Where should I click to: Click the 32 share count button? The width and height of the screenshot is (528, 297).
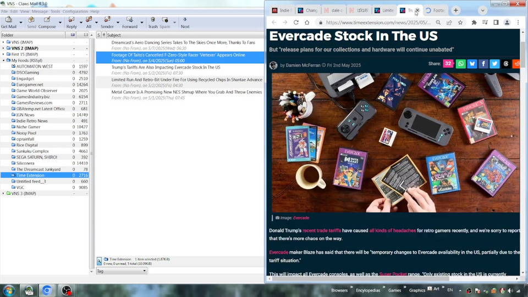(448, 64)
